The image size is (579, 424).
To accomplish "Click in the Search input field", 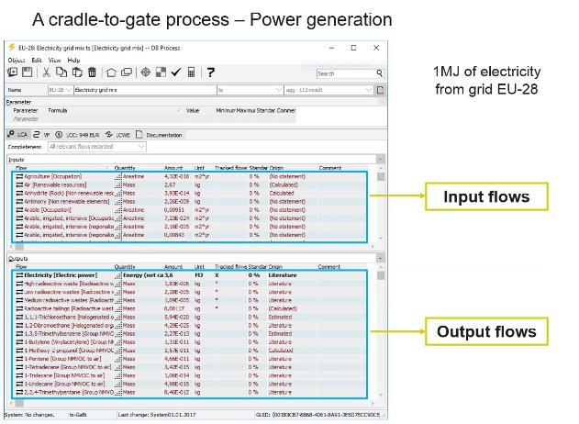I will (x=346, y=73).
